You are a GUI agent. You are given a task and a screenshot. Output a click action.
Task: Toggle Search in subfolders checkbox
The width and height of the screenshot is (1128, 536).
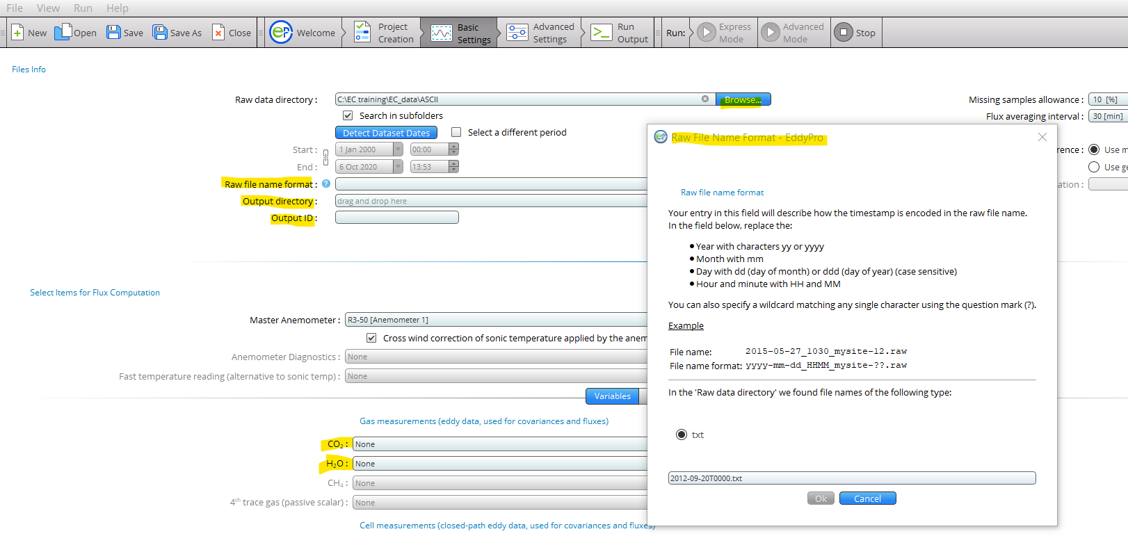pyautogui.click(x=348, y=115)
